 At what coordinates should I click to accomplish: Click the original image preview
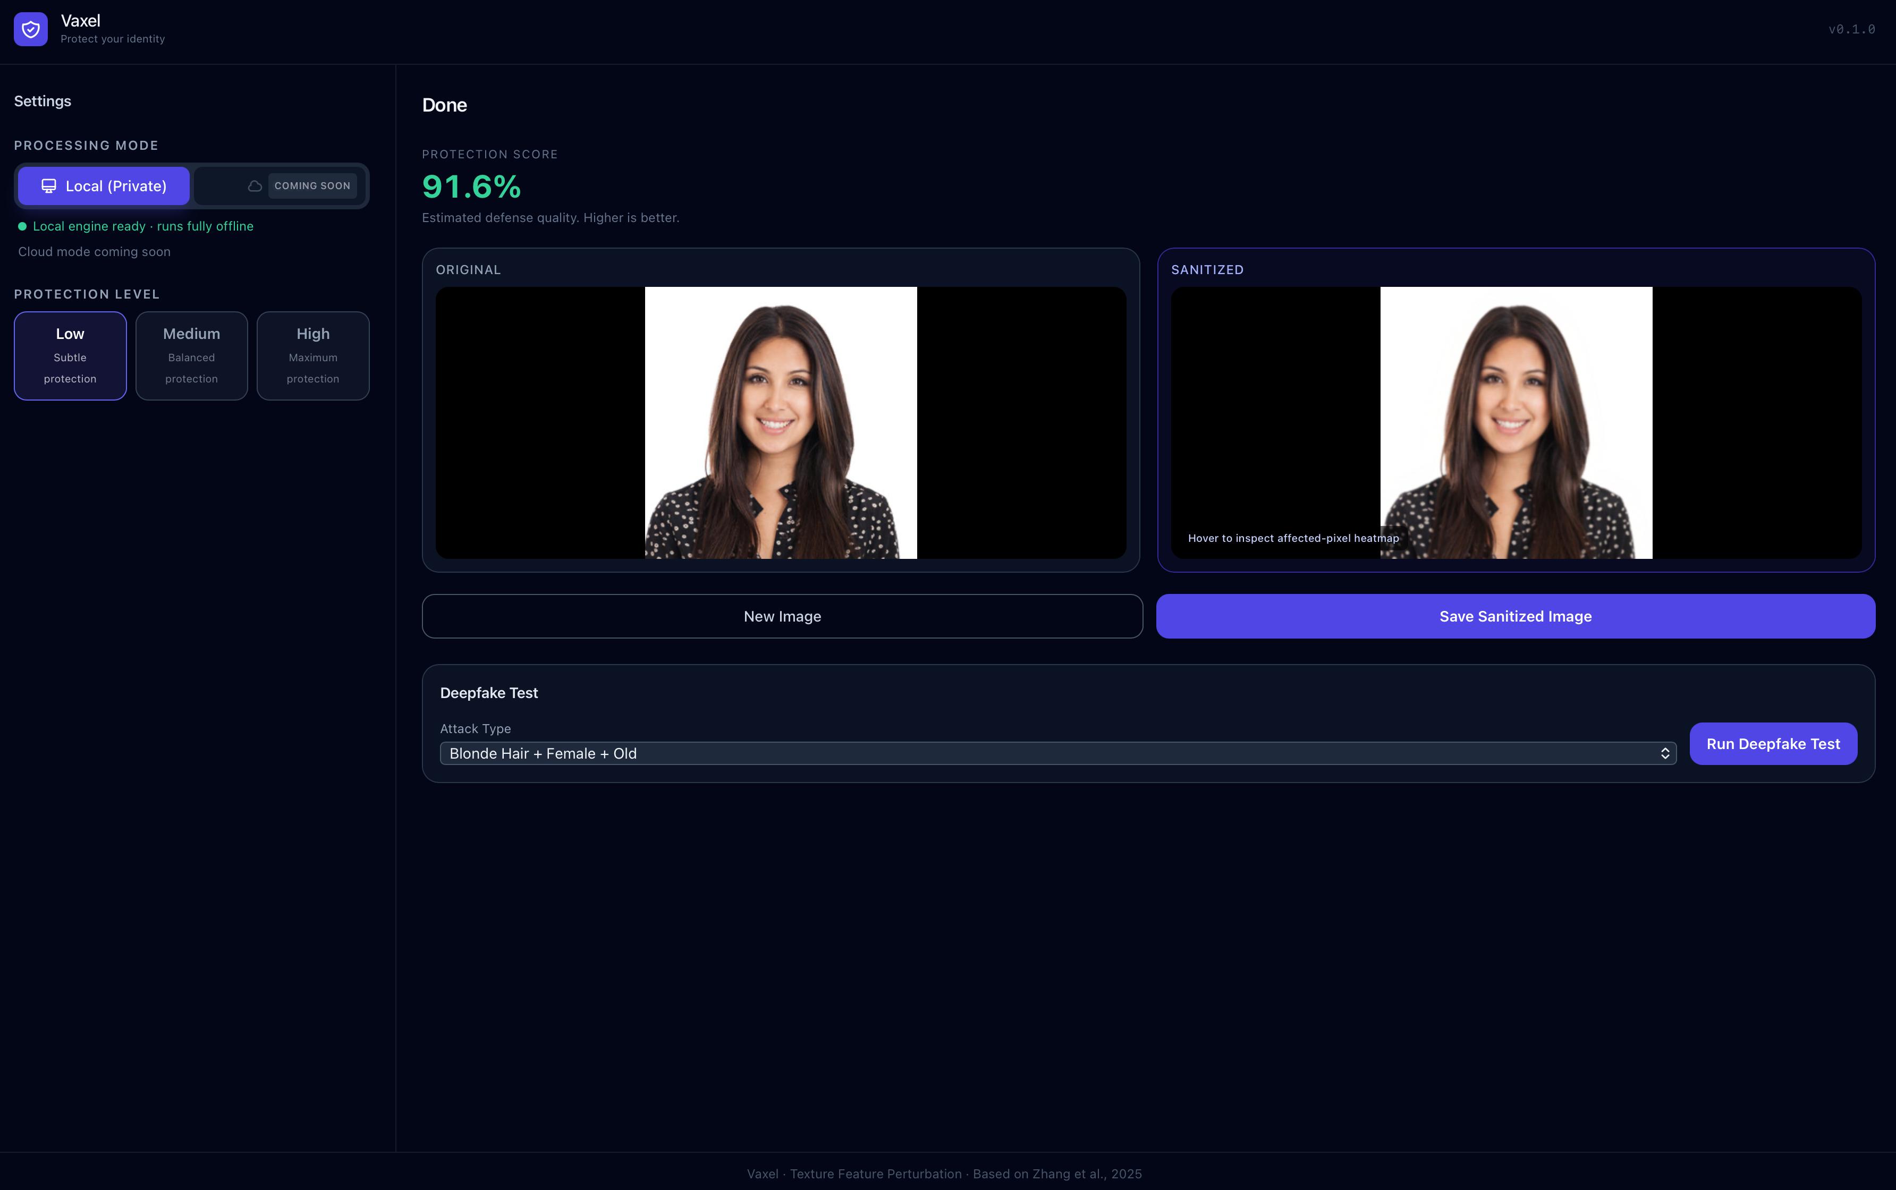(780, 423)
